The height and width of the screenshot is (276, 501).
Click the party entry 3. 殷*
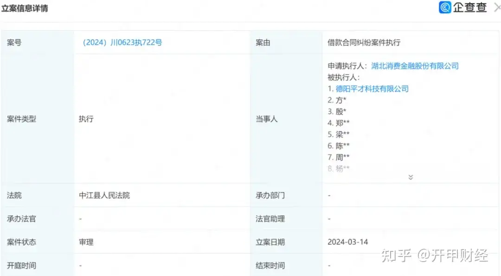[x=337, y=111]
